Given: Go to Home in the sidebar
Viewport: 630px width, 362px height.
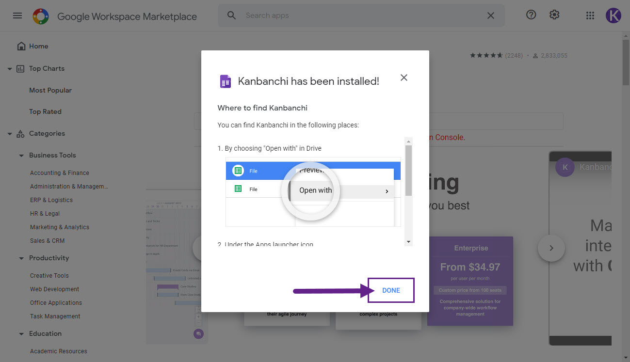Looking at the screenshot, I should [x=39, y=46].
